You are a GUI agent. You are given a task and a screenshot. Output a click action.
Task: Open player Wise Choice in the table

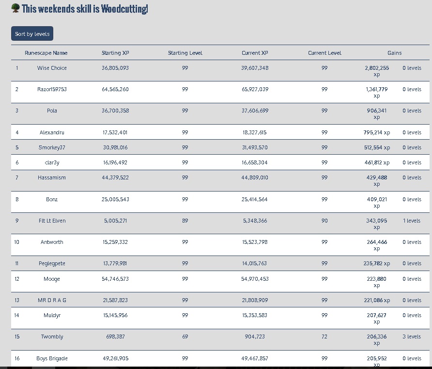point(52,68)
